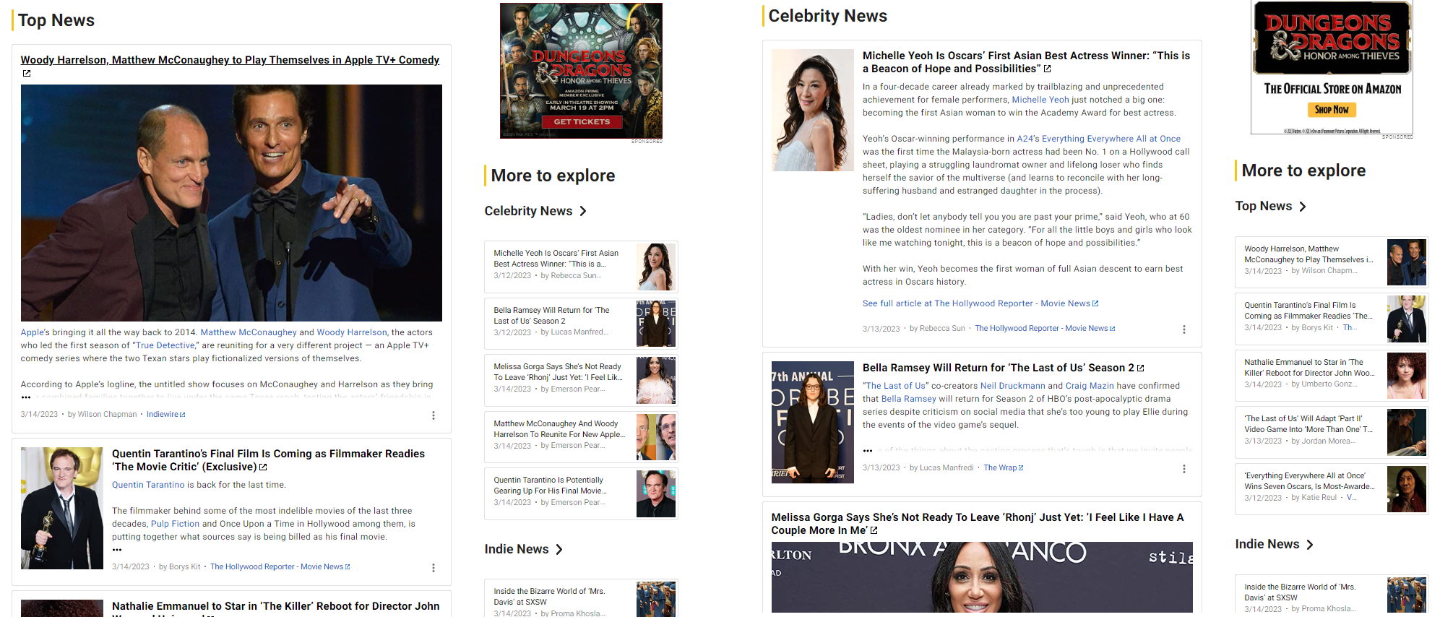Open left sidebar card 'Inside the Bizarre World of Mrs. Davis'
The width and height of the screenshot is (1440, 630).
(581, 599)
